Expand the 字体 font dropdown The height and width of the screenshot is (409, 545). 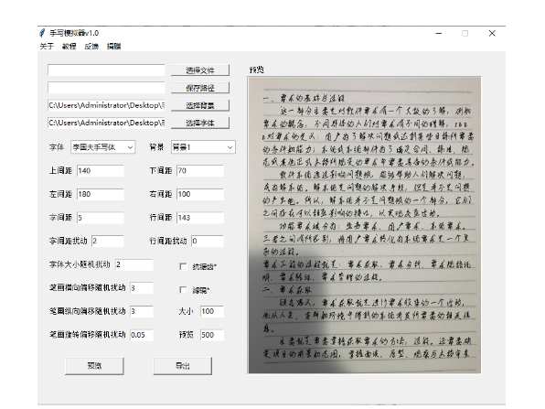coord(103,147)
